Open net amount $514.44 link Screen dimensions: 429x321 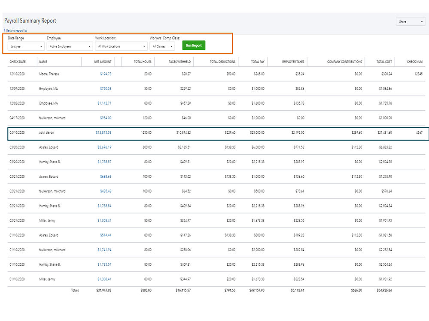pos(106,235)
